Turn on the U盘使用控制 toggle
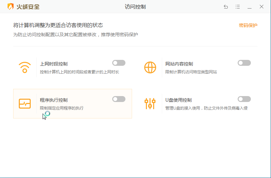271x178 pixels. [x=244, y=99]
